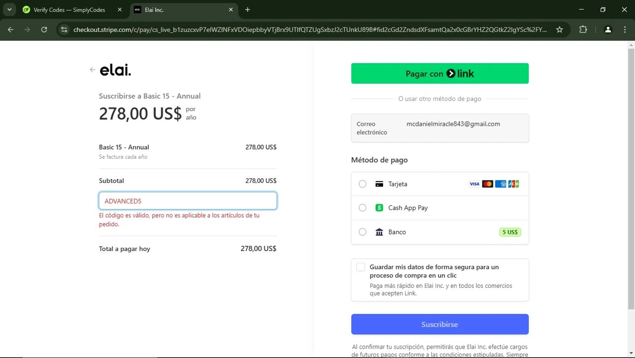Click the browser address bar URL

pyautogui.click(x=310, y=30)
